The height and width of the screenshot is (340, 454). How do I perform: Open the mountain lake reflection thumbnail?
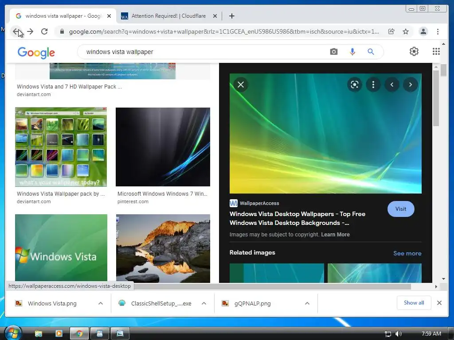[163, 248]
